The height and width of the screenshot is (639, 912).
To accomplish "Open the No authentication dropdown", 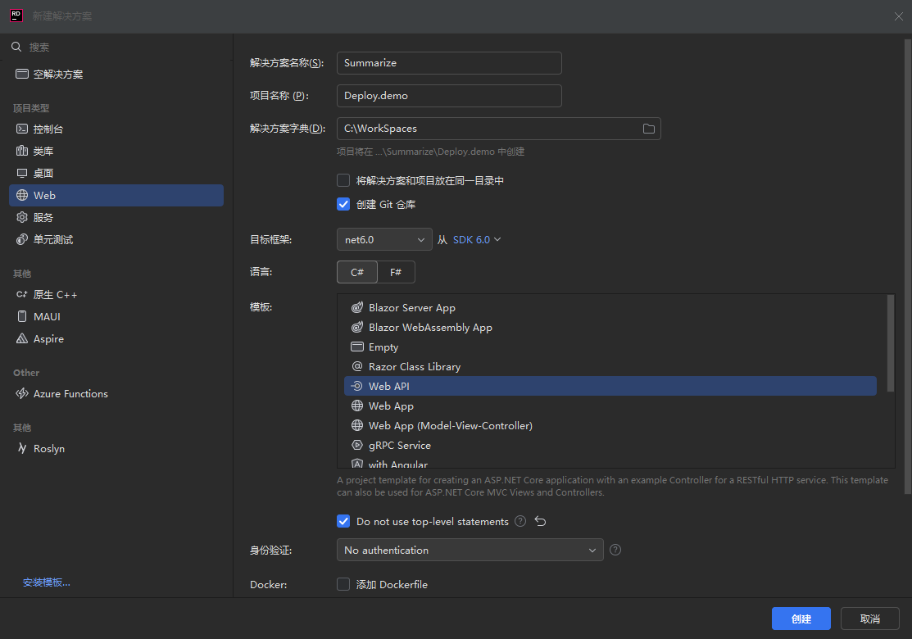I will pos(470,550).
